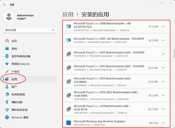The height and width of the screenshot is (128, 175).
Task: Click the 个性化 paintbrush icon
Action: pyautogui.click(x=7, y=71)
